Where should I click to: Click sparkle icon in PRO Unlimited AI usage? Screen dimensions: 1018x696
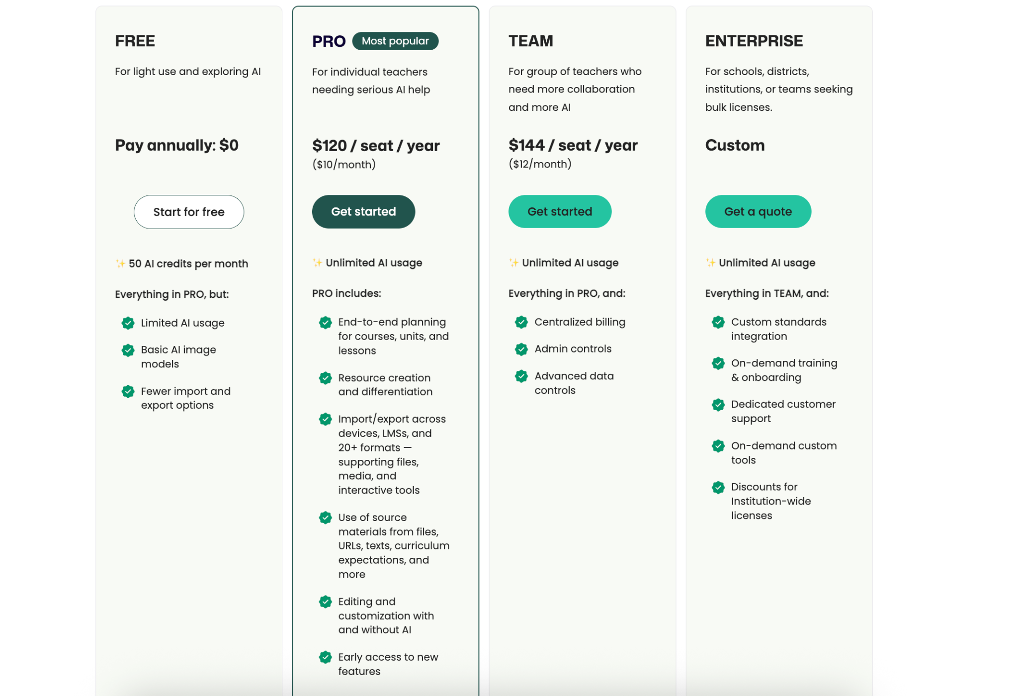[x=317, y=262]
